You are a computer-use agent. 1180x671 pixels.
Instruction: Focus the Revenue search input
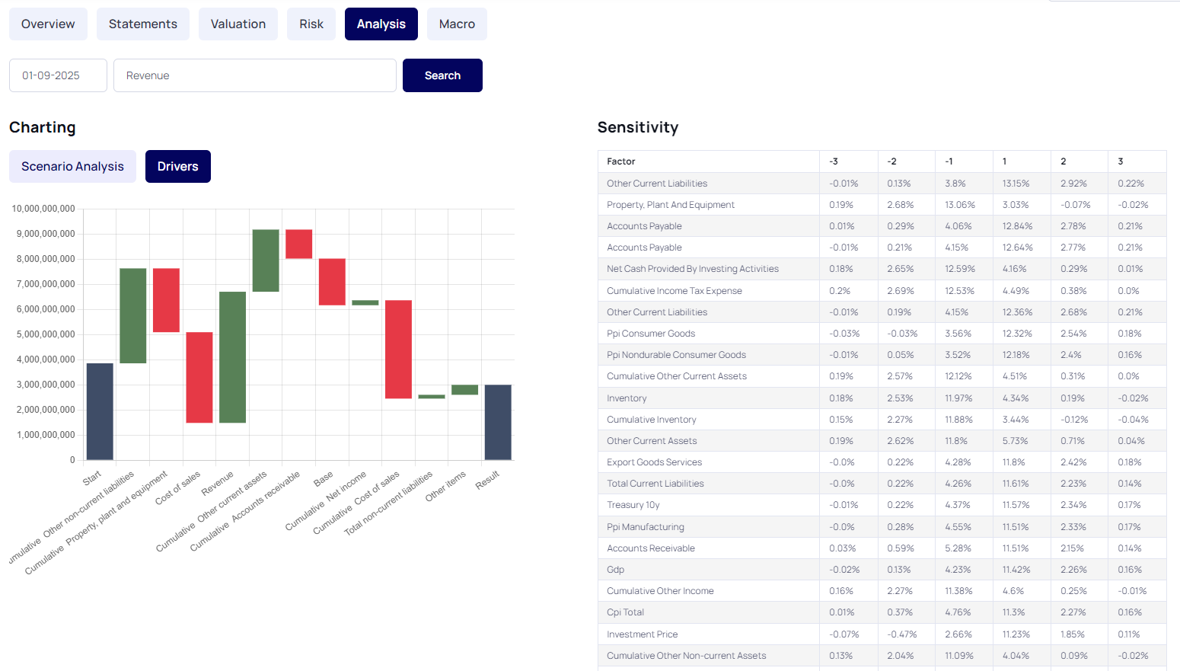click(255, 75)
